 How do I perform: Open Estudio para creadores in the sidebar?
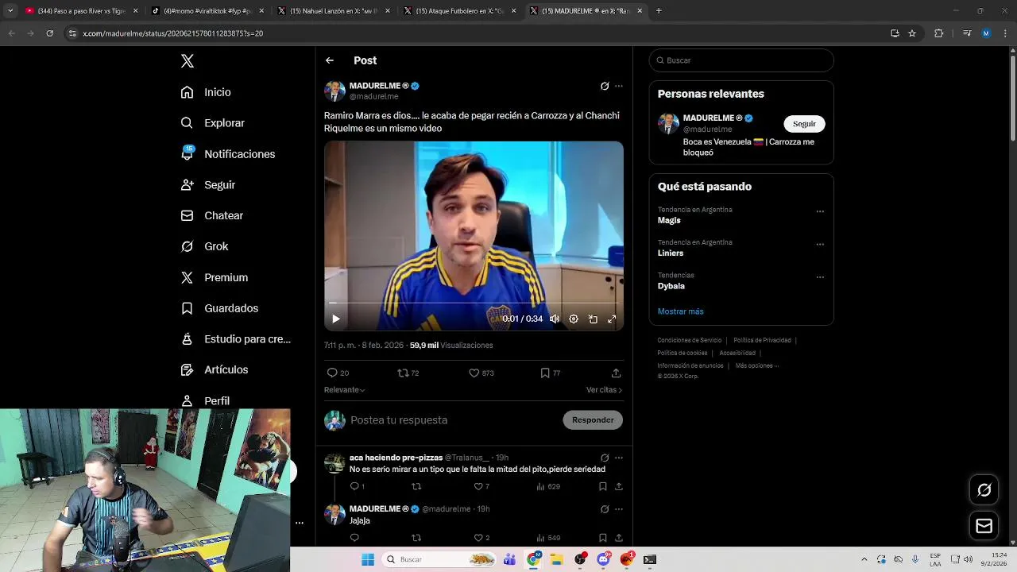pyautogui.click(x=235, y=339)
